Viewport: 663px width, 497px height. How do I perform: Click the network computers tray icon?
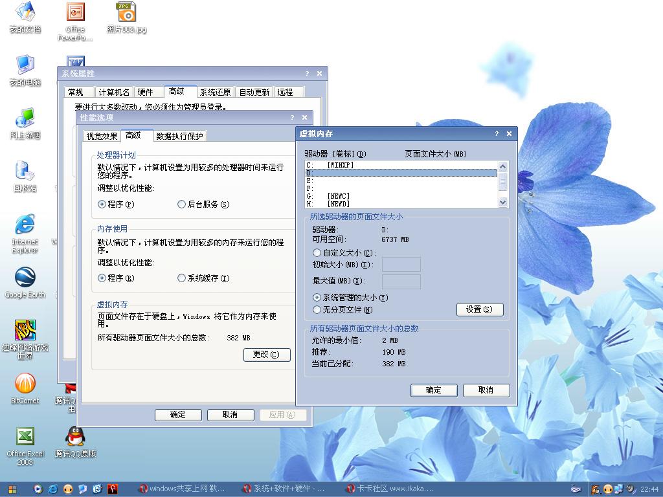coord(618,489)
